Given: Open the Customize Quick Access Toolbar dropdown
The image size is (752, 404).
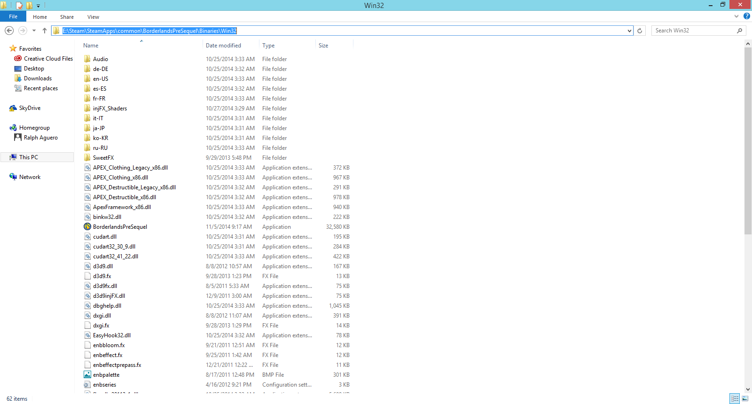Looking at the screenshot, I should [x=39, y=6].
